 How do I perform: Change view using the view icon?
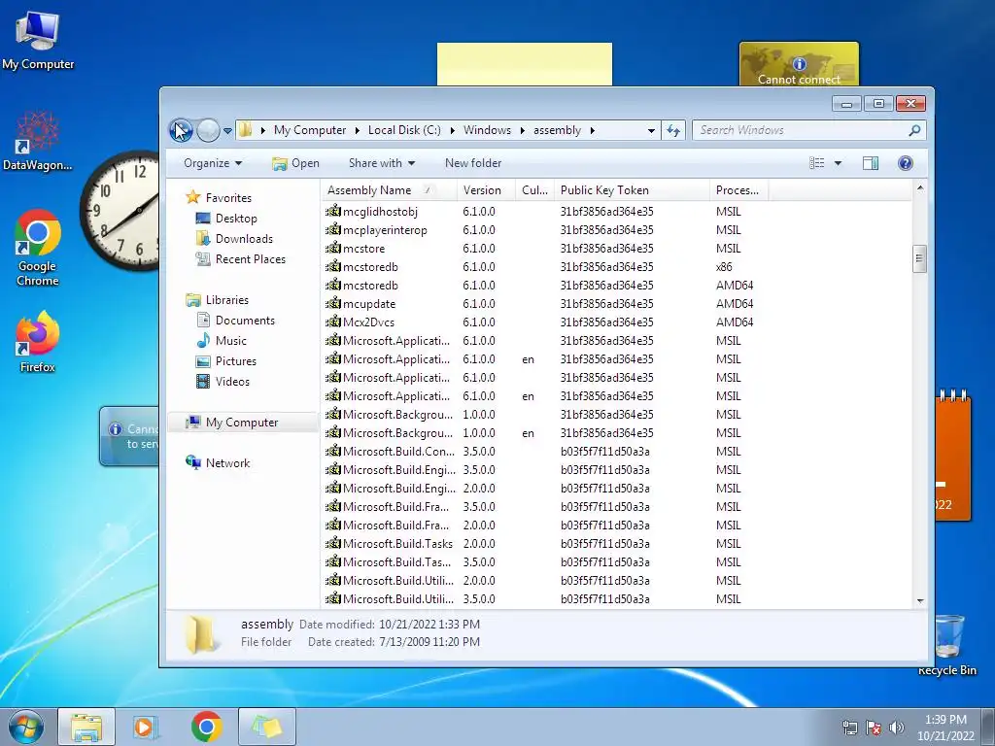click(x=816, y=163)
